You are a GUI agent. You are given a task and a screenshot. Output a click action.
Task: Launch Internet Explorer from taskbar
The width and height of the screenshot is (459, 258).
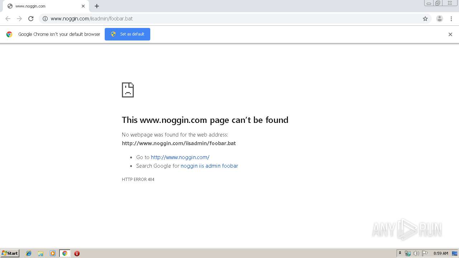29,253
